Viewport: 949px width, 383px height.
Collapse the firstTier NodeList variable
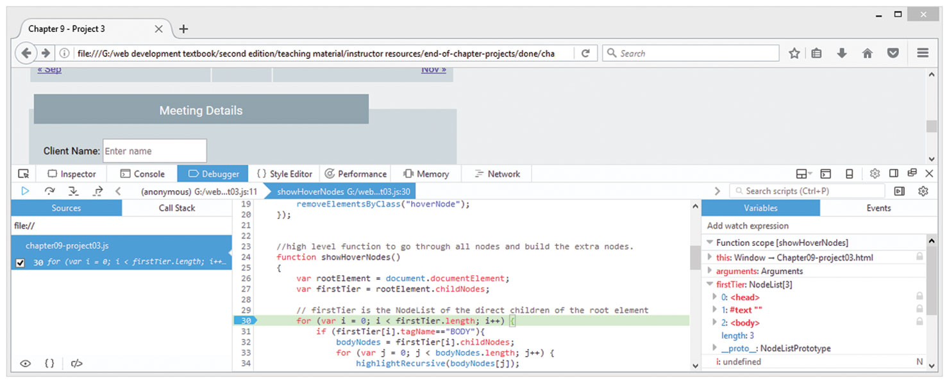point(710,284)
